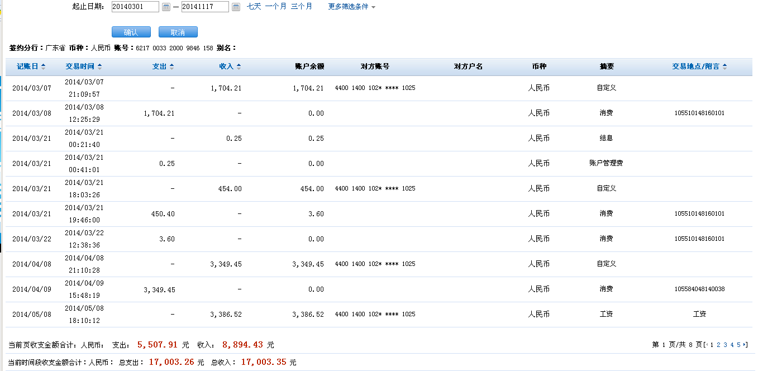Open page 3 of transaction list

click(725, 345)
